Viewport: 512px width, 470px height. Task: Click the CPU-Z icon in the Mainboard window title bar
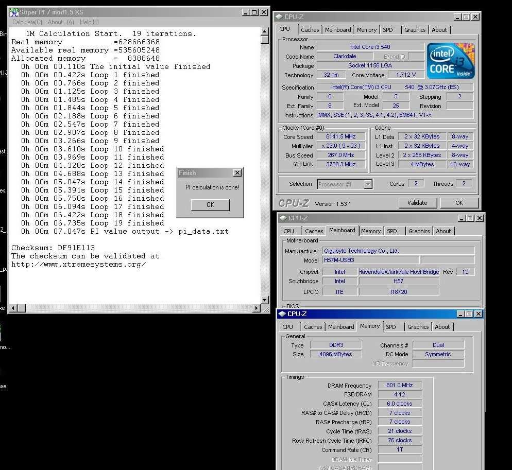[283, 218]
